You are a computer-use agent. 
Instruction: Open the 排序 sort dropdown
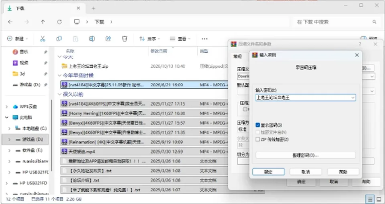tap(150, 39)
